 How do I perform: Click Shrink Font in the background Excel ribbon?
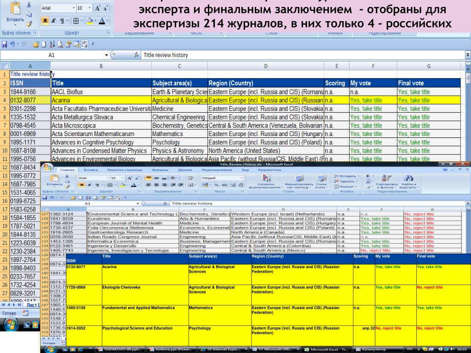105,8
